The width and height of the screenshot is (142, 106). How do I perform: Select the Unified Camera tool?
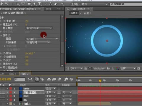(18, 4)
